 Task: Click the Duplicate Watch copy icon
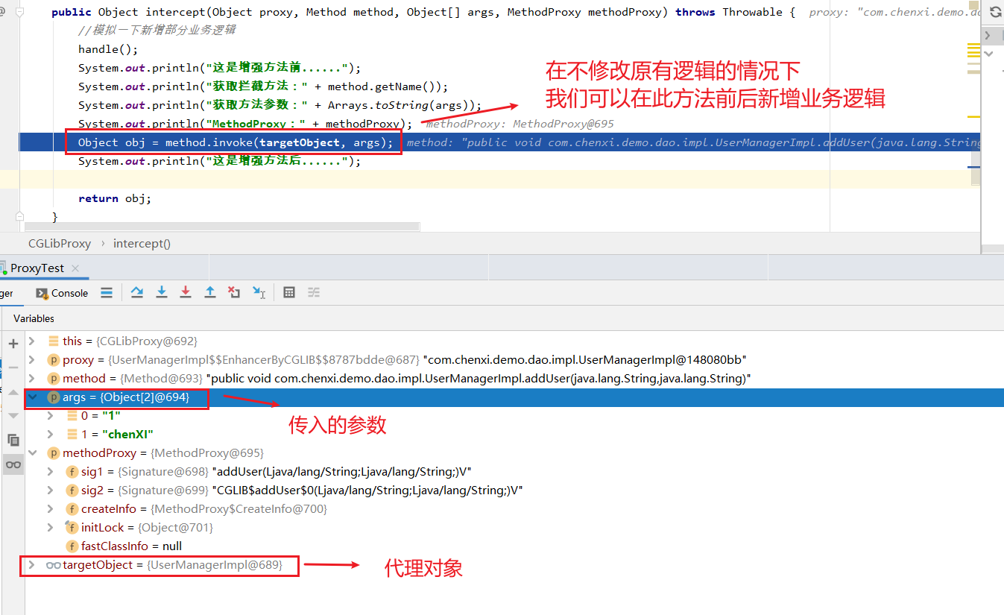tap(13, 440)
